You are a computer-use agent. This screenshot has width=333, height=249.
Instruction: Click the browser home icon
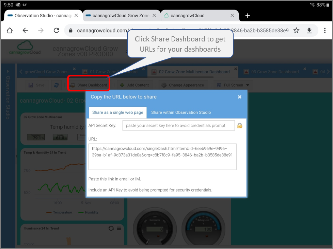pyautogui.click(x=10, y=31)
